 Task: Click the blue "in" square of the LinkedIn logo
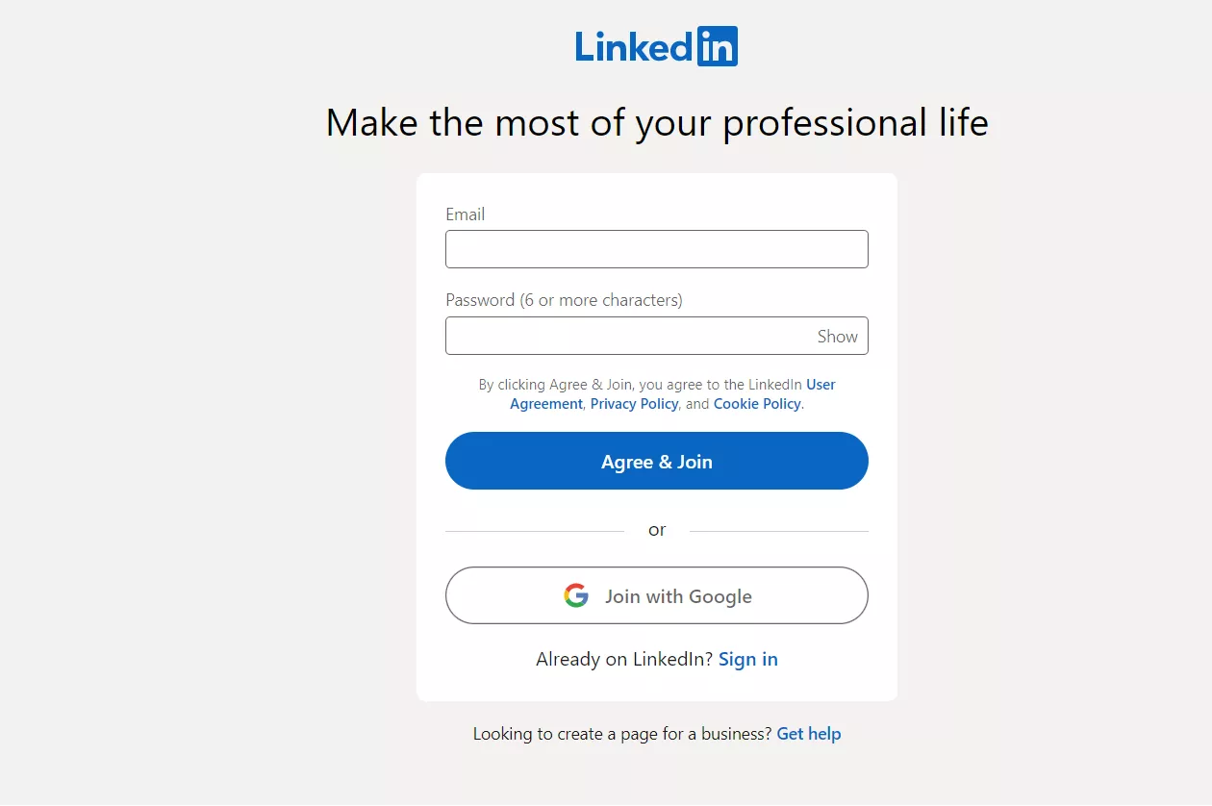[717, 46]
